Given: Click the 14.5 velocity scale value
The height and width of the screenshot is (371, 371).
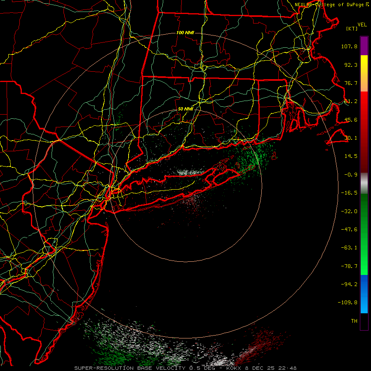Looking at the screenshot, I should point(351,156).
